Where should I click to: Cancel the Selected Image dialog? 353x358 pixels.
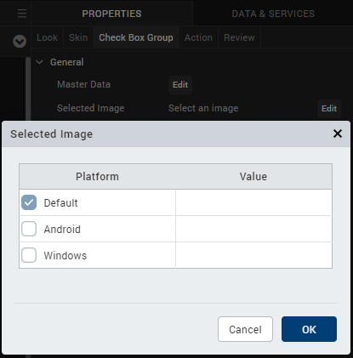(245, 329)
